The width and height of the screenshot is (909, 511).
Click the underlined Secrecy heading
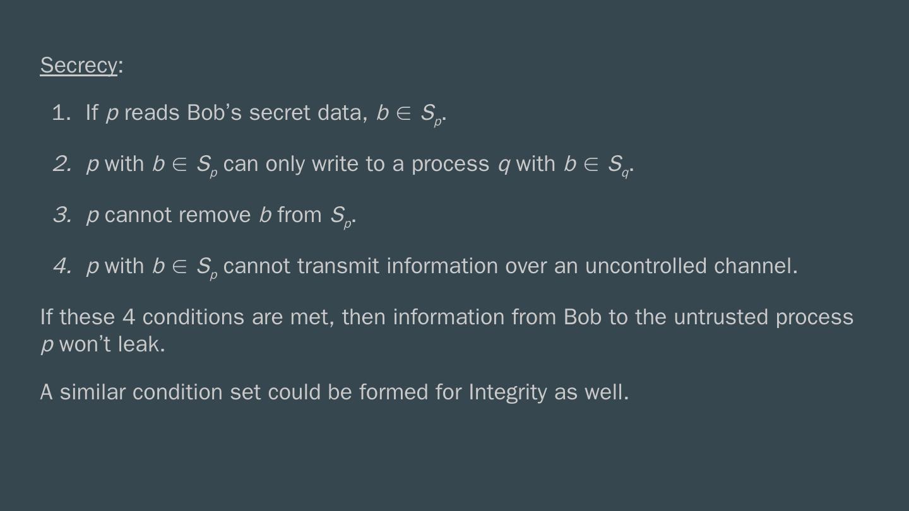click(x=79, y=66)
